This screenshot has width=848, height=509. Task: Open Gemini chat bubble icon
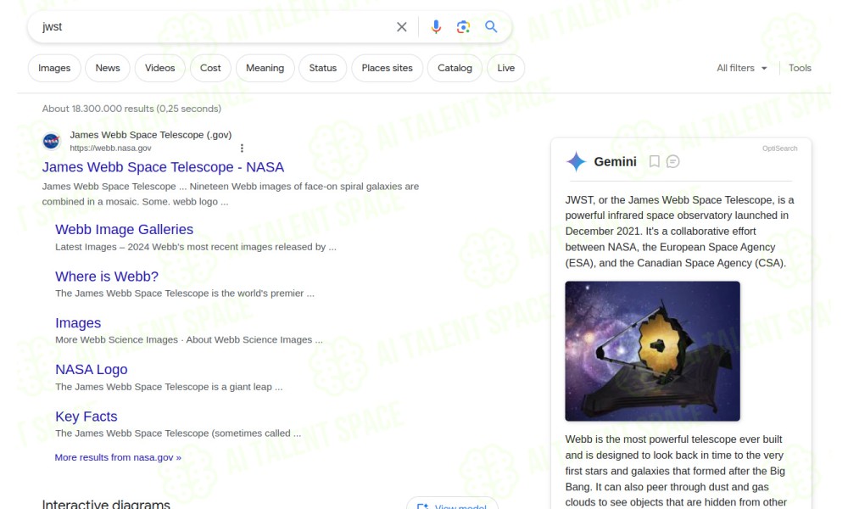(x=672, y=161)
